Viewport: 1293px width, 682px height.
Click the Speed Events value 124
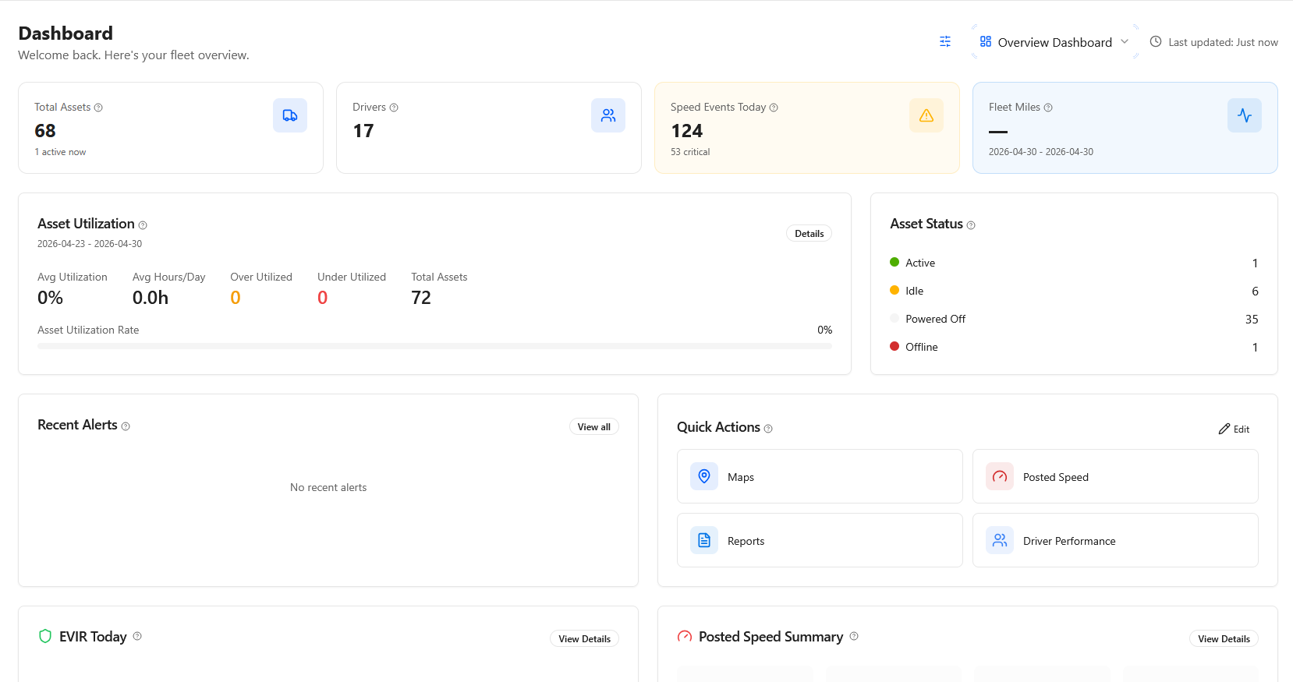687,131
